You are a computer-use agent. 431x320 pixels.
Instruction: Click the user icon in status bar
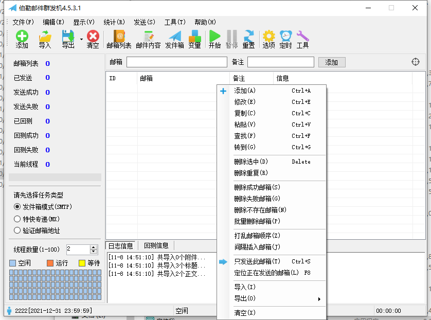9,311
